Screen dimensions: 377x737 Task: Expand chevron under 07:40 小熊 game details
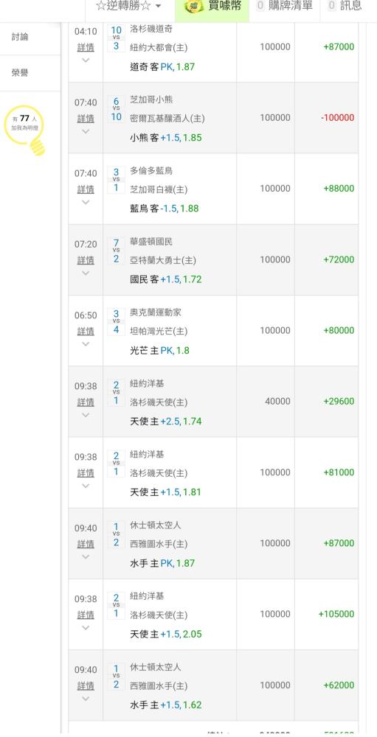[86, 131]
